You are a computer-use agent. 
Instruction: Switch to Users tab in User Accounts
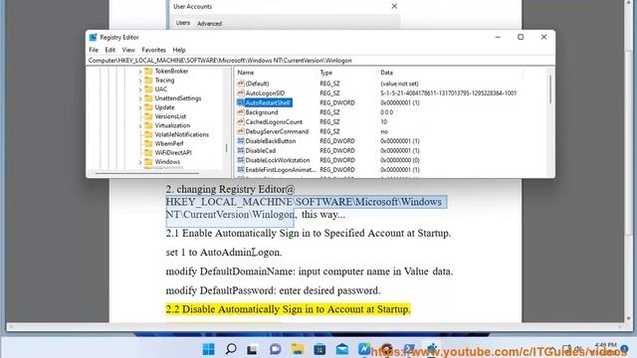coord(183,23)
